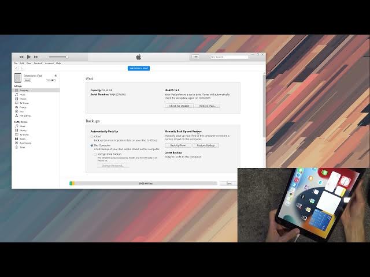Click the vertical scrollbar in iTunes window
Viewport: 370px width, 277px height.
(x=264, y=105)
